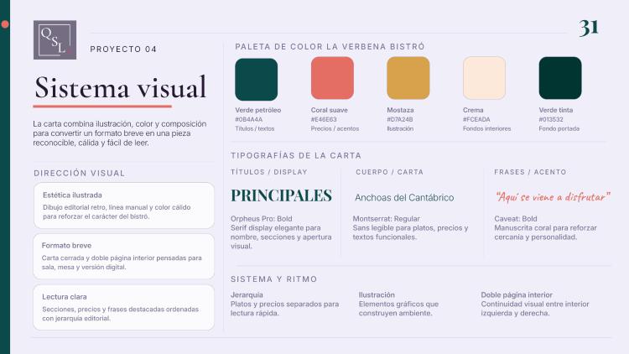Image resolution: width=629 pixels, height=354 pixels.
Task: Open the Lectura clara card
Action: pyautogui.click(x=124, y=307)
